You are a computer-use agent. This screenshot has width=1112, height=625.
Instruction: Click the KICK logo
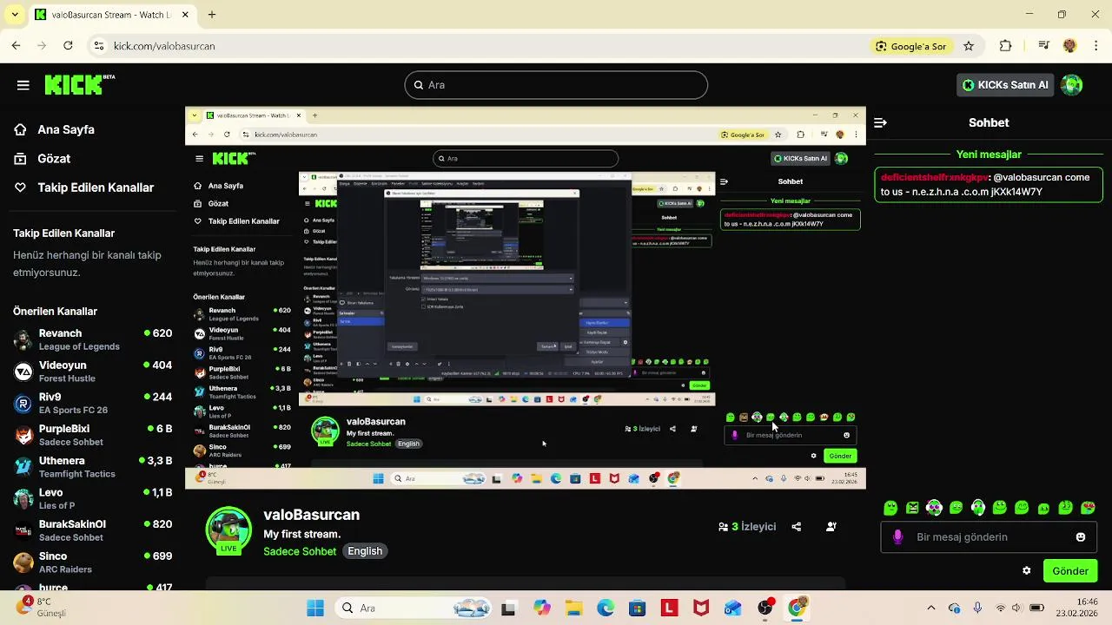[80, 84]
